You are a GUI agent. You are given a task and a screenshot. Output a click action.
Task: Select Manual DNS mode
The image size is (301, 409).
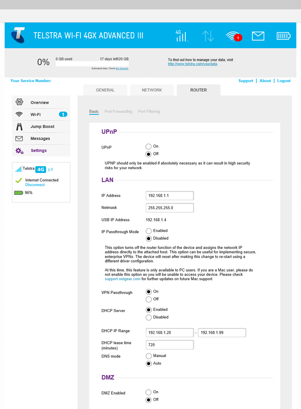coord(149,356)
